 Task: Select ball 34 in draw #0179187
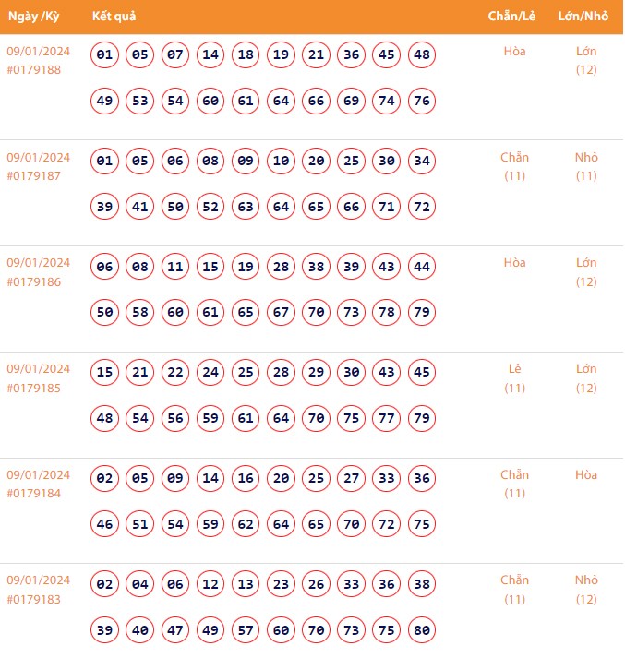coord(422,162)
